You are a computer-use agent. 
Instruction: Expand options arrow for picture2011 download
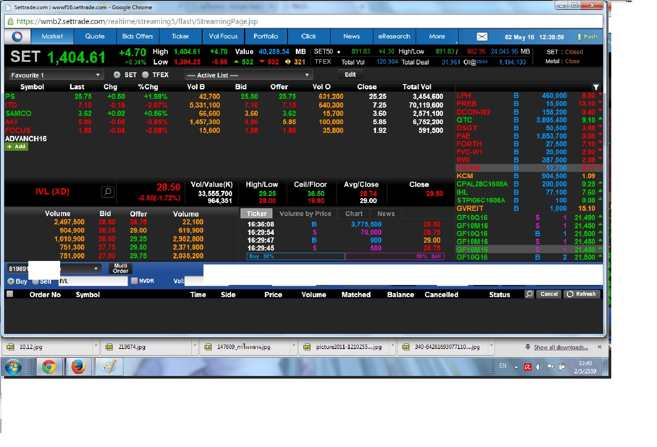click(393, 347)
